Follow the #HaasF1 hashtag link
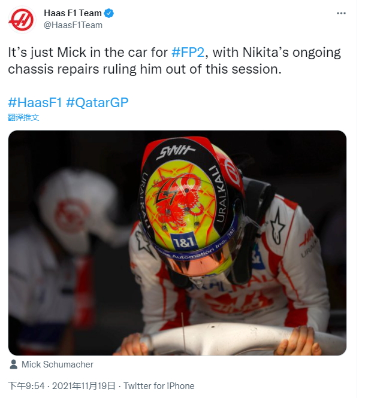This screenshot has width=365, height=398. [x=35, y=102]
